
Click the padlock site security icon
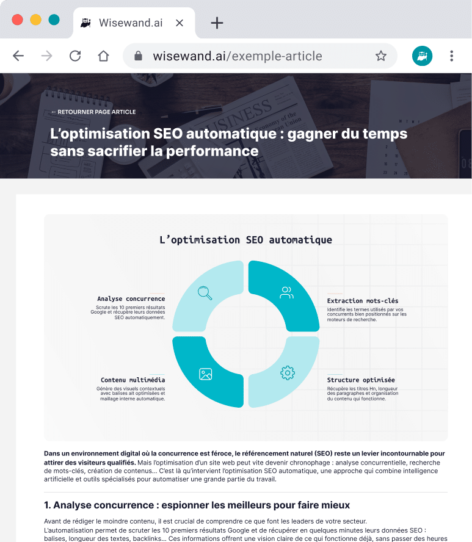coord(139,56)
